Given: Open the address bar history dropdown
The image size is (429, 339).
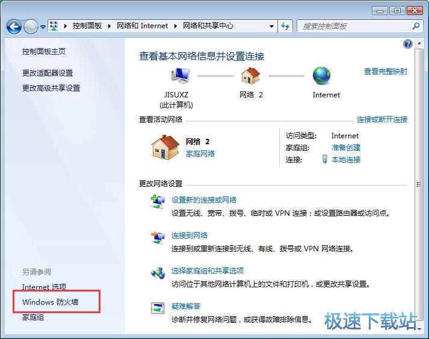Looking at the screenshot, I should click(x=271, y=26).
